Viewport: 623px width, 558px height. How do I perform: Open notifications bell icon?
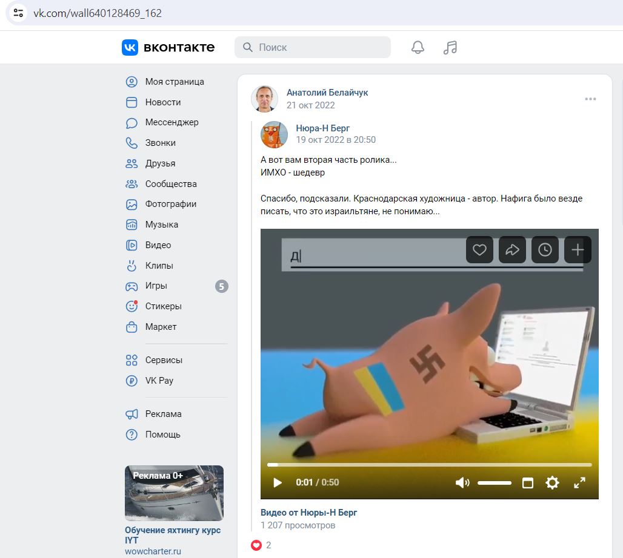pyautogui.click(x=418, y=47)
